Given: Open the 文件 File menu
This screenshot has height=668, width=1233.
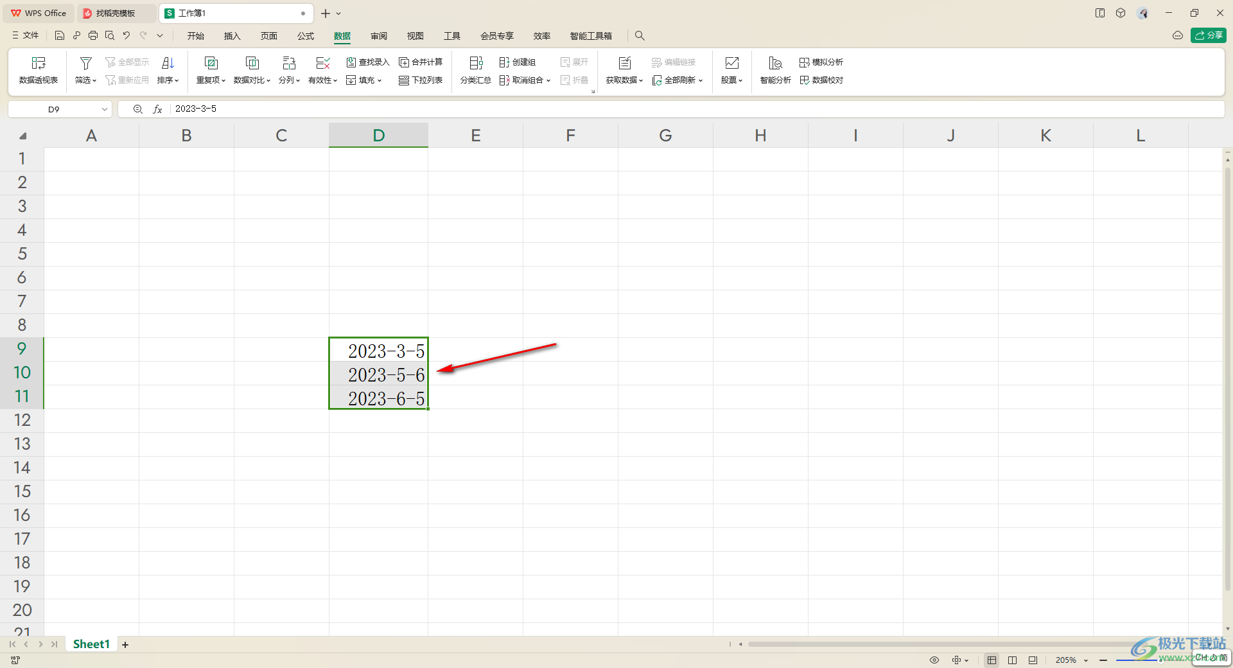Looking at the screenshot, I should click(x=26, y=35).
